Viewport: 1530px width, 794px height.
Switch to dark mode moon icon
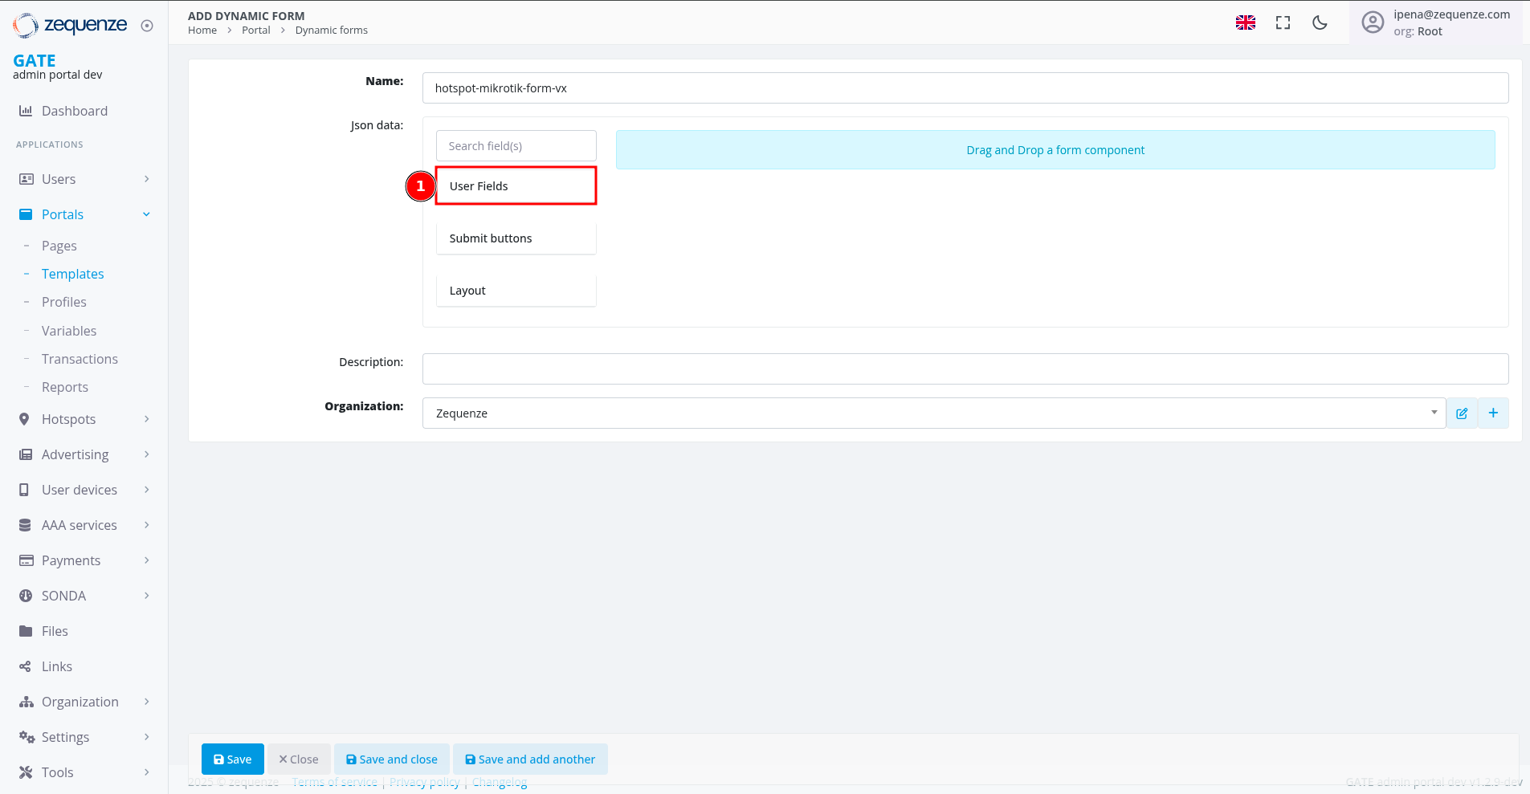(x=1320, y=22)
